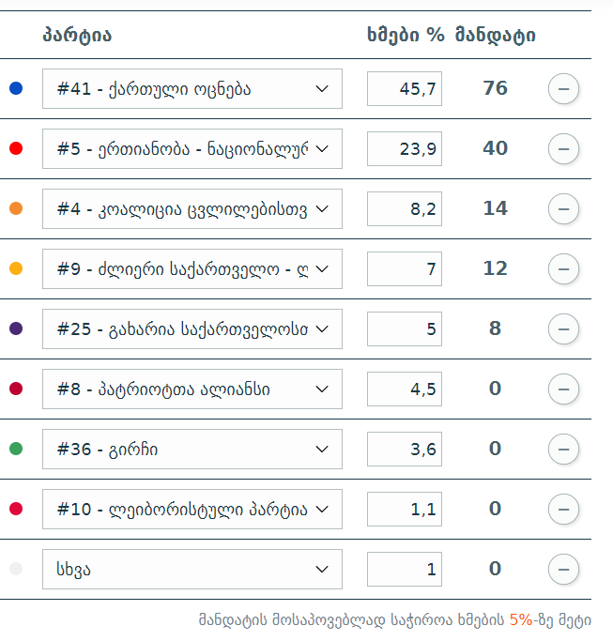
Task: Focus the 4,5 percentage input
Action: [405, 389]
